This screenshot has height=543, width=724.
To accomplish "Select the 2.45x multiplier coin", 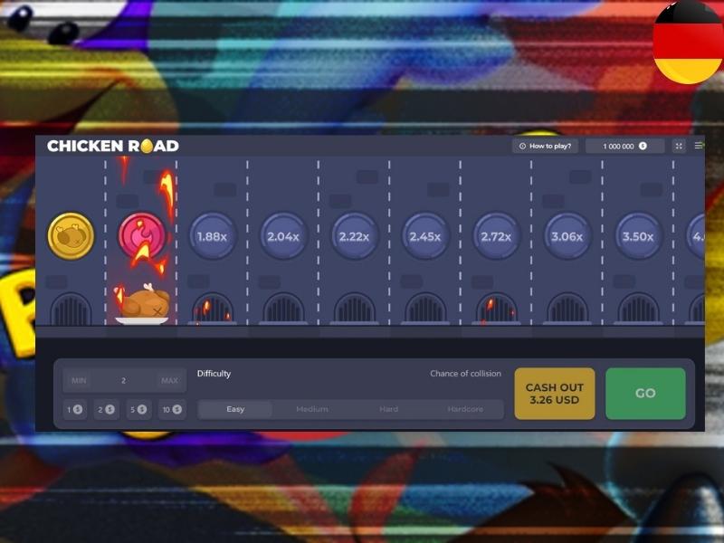I will (x=425, y=236).
